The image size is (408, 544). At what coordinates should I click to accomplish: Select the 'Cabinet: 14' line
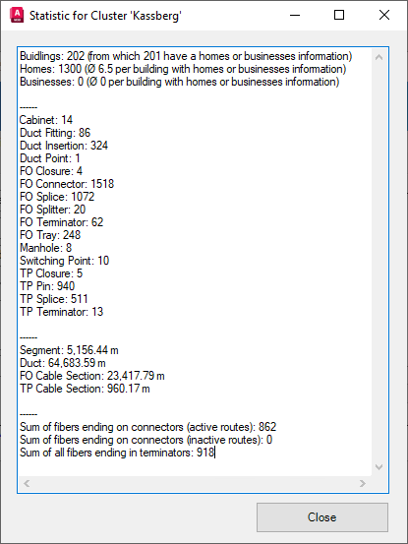coord(46,120)
